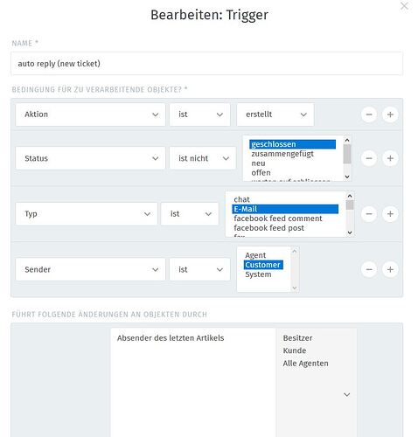Open the Typ attribute dropdown

[x=87, y=214]
